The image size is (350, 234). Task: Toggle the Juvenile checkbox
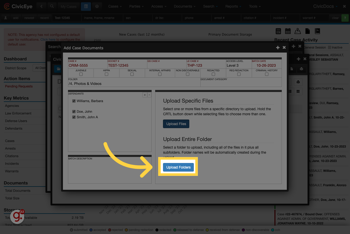pos(81,74)
